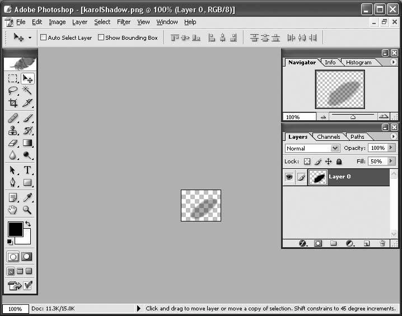Image resolution: width=402 pixels, height=316 pixels.
Task: Add a layer style icon
Action: pyautogui.click(x=303, y=243)
